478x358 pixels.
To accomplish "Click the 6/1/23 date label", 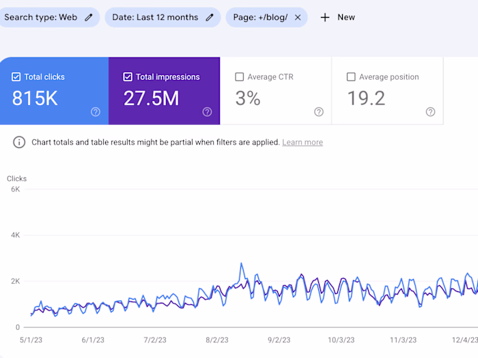I will 93,340.
